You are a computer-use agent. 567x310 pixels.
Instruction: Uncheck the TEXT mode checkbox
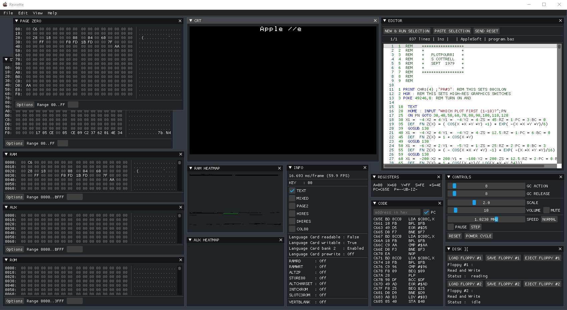click(x=292, y=191)
